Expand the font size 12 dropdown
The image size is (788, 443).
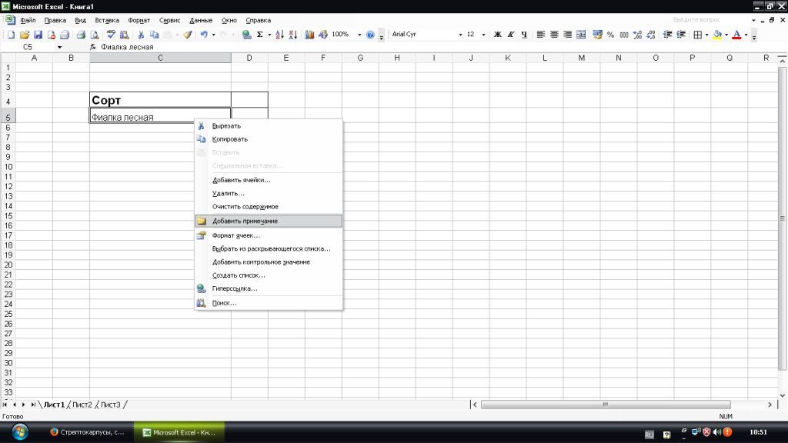coord(482,35)
